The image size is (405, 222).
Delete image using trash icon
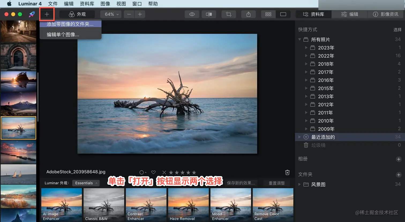[287, 172]
